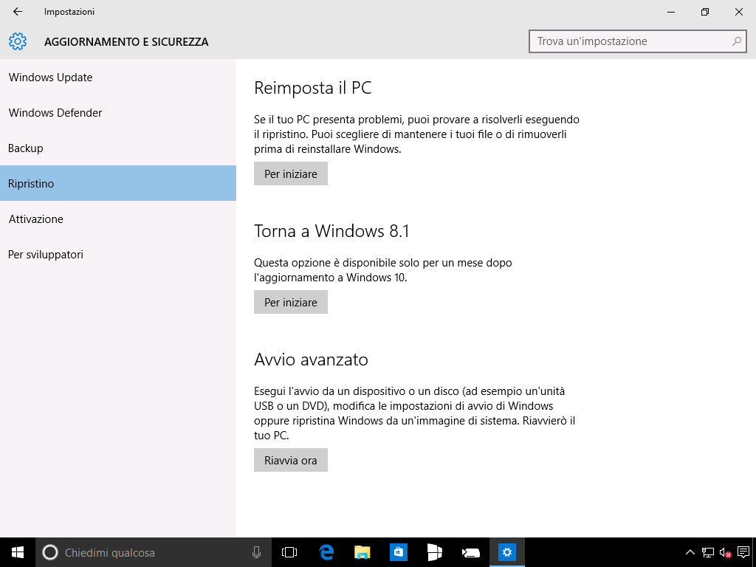Minimize the Impostazioni window
This screenshot has width=756, height=567.
tap(671, 12)
